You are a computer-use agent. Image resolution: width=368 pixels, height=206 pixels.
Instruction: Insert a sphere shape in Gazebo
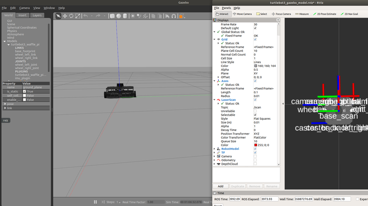[x=119, y=16]
